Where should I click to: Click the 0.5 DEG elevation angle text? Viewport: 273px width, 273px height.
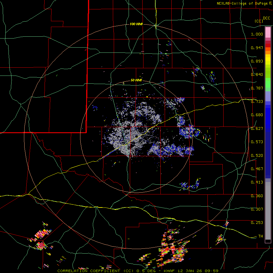point(147,271)
